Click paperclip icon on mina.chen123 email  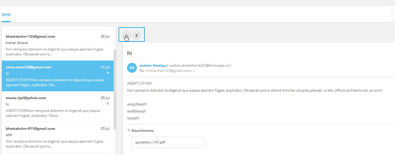[x=108, y=73]
